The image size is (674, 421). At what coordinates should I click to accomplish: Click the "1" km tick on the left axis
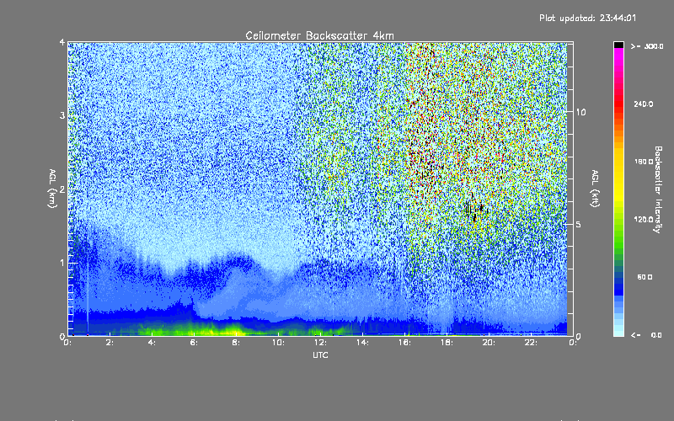[x=62, y=263]
